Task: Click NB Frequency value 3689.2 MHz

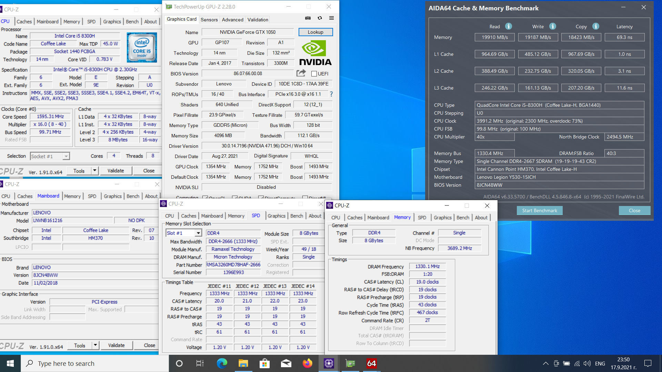Action: click(x=460, y=248)
